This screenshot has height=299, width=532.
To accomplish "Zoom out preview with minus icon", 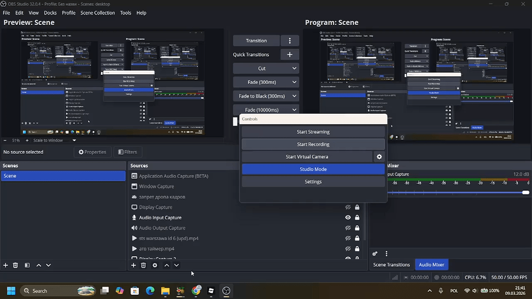I will click(5, 140).
